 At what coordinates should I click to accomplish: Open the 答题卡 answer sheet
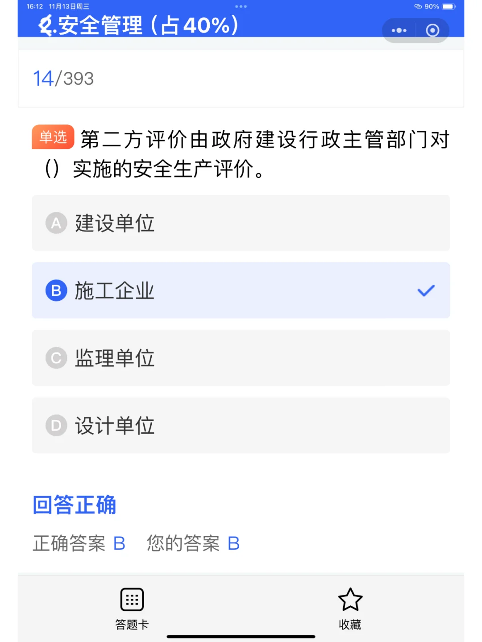tap(132, 608)
